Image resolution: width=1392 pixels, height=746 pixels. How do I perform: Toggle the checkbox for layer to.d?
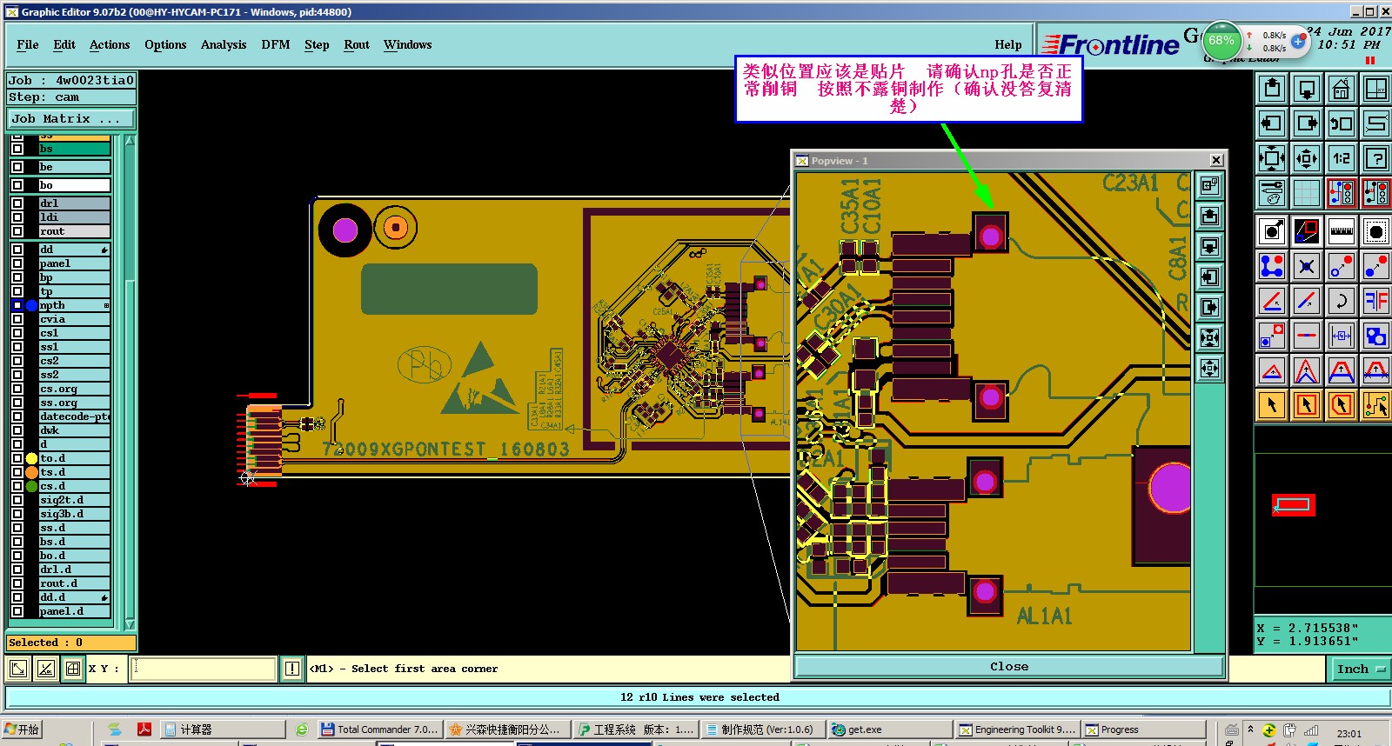tap(17, 458)
